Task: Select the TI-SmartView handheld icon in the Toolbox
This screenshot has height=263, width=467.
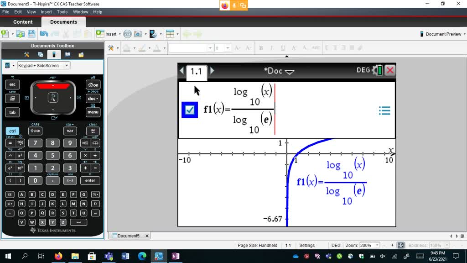Action: (x=54, y=55)
